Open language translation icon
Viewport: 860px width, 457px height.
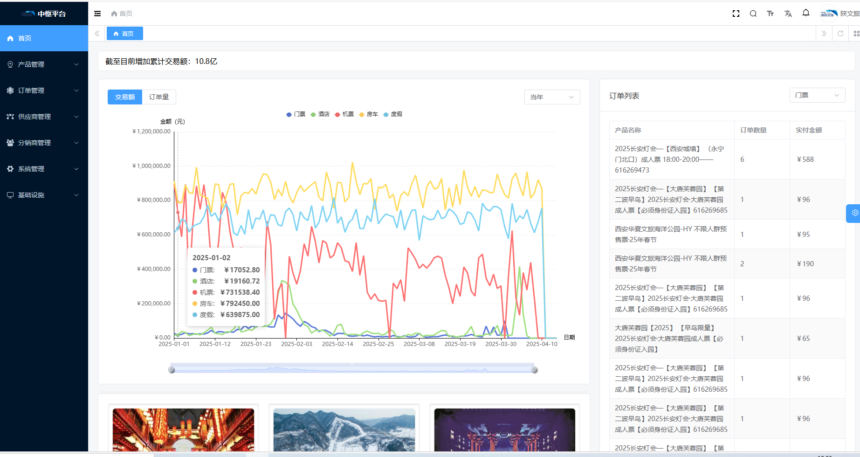click(x=788, y=14)
